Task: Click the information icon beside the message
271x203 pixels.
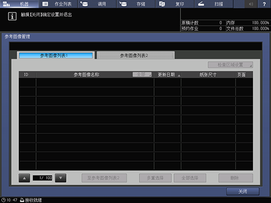Action: (x=12, y=16)
